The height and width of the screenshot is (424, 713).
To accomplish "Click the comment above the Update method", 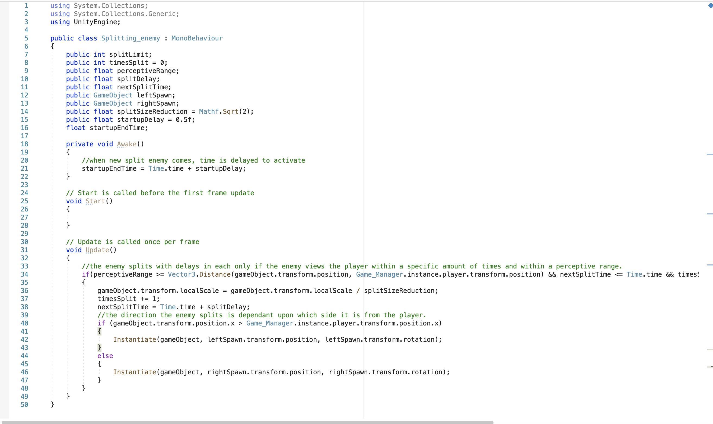I will click(x=133, y=241).
